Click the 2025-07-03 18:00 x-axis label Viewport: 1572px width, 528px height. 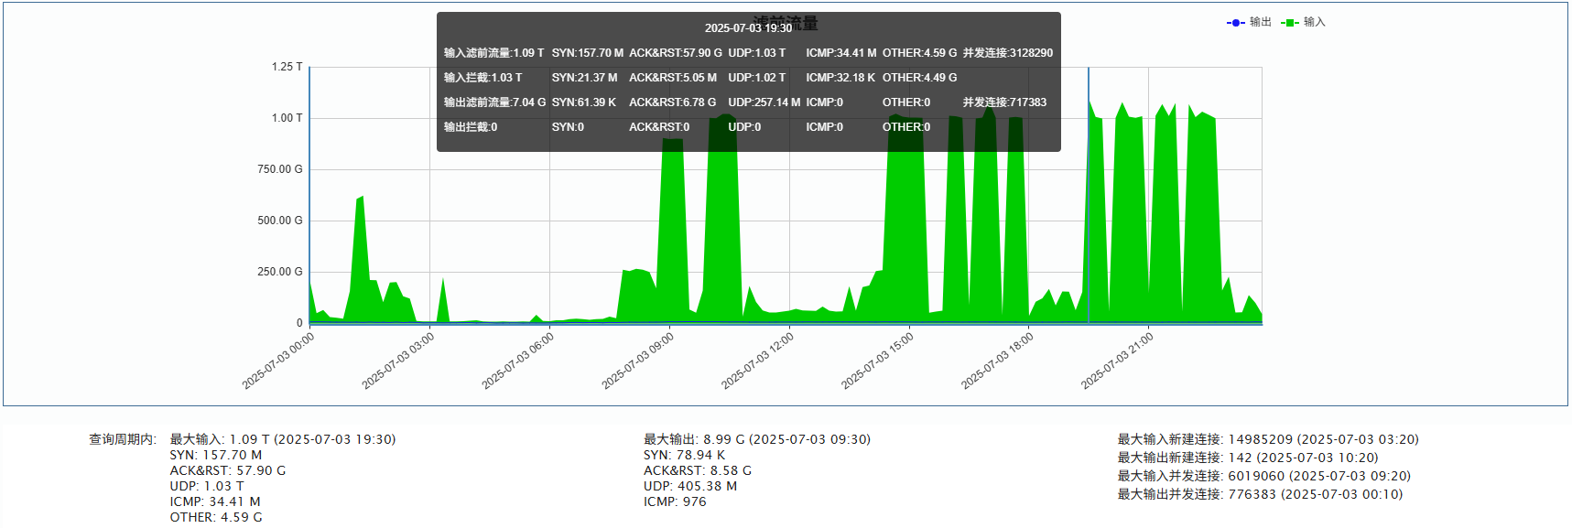997,361
